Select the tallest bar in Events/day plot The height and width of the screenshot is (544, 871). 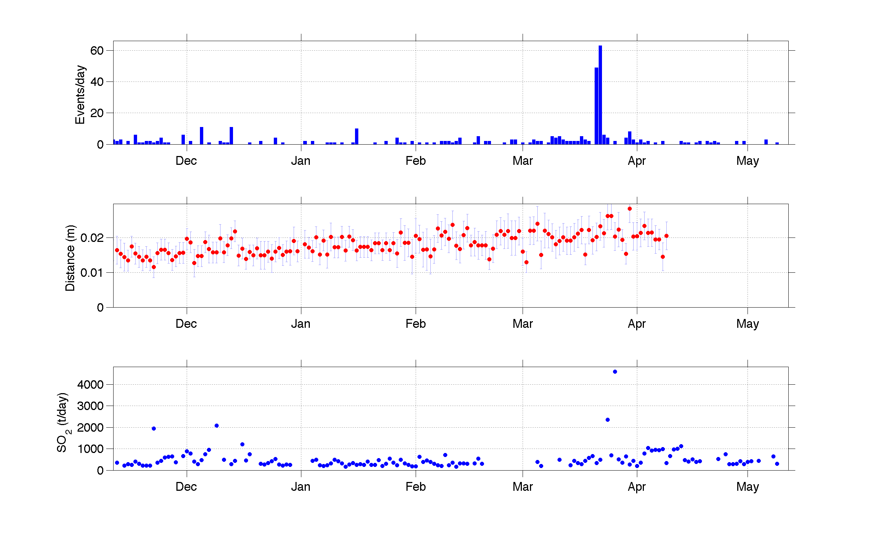600,95
